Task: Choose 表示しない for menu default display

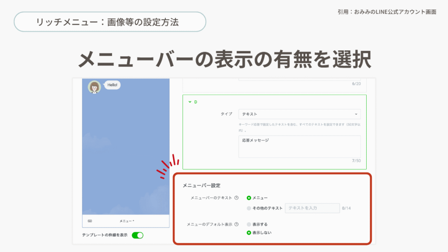Action: [x=249, y=233]
